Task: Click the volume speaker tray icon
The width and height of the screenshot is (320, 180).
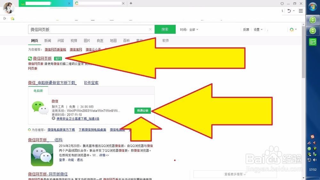Action: click(x=315, y=160)
